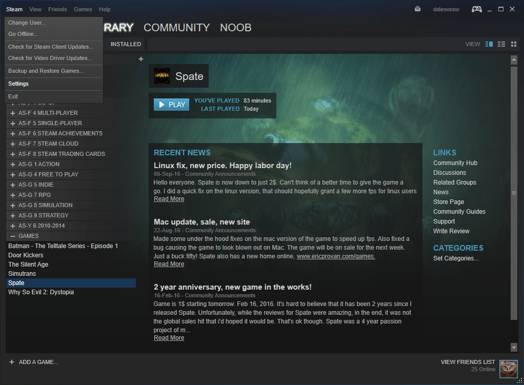The image size is (524, 385).
Task: Click the Spate game logo icon
Action: (162, 76)
